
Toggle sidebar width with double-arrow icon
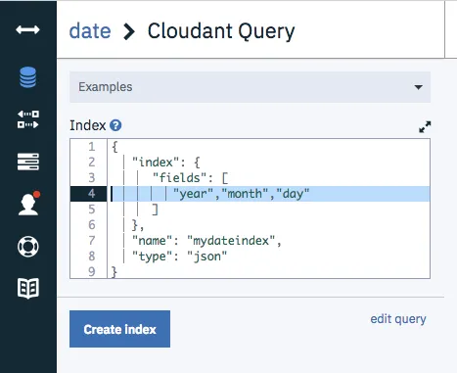pyautogui.click(x=27, y=30)
